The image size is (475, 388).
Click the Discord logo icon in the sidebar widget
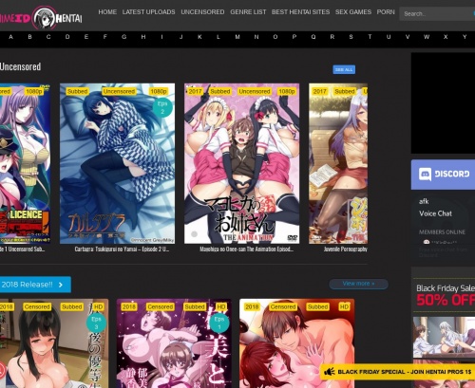(425, 175)
